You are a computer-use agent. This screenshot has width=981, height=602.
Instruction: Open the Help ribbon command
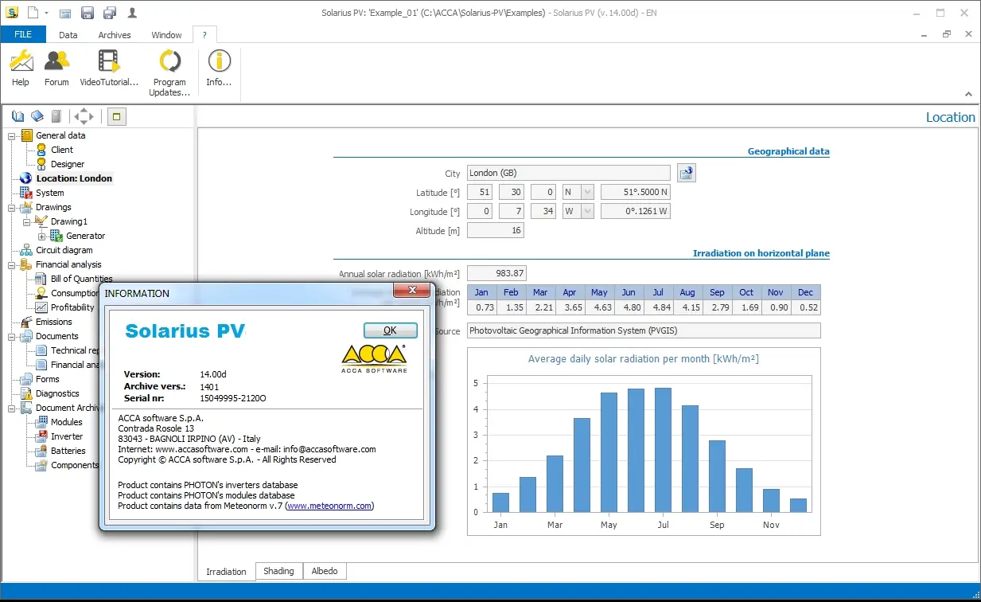pyautogui.click(x=21, y=68)
